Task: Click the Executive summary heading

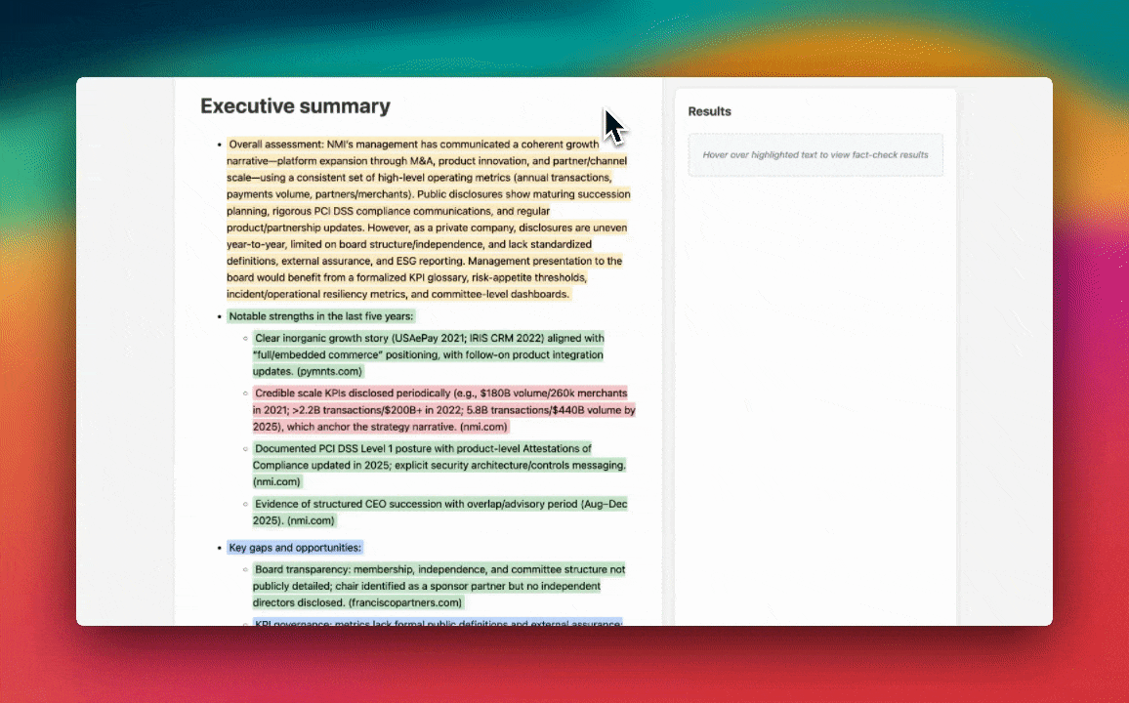Action: click(295, 105)
